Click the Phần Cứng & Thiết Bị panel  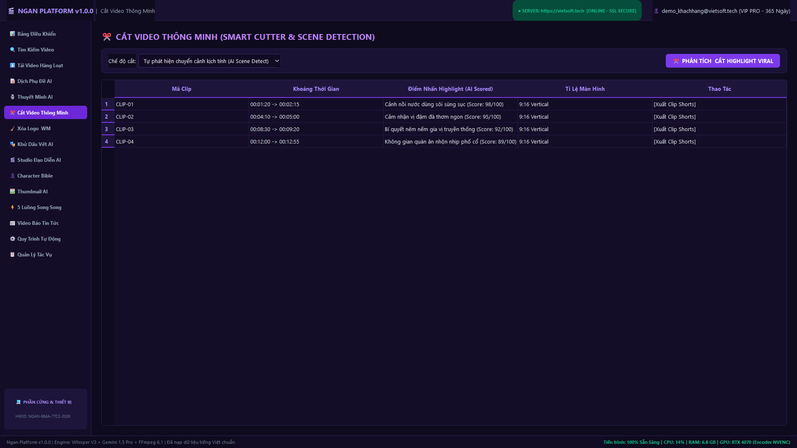[46, 409]
